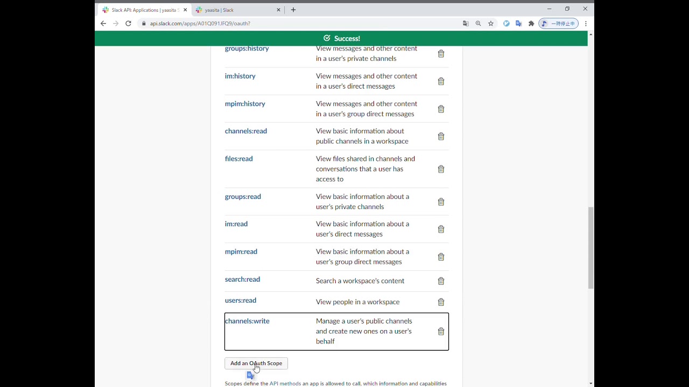Delete the search:read scope
This screenshot has width=689, height=387.
441,281
